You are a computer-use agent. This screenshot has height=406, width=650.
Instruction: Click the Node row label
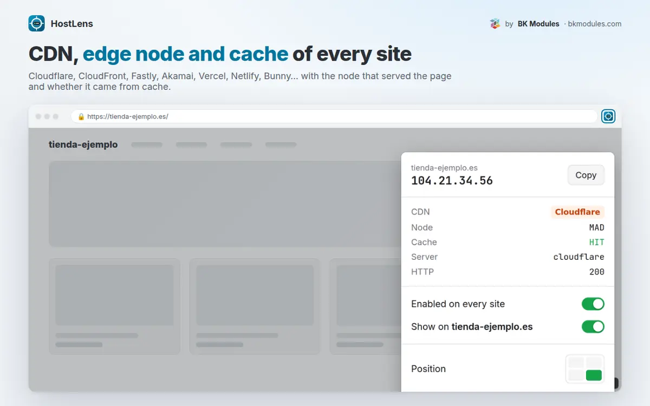click(x=422, y=227)
